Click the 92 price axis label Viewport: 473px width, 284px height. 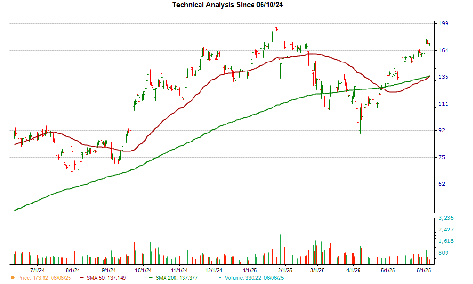(x=442, y=130)
